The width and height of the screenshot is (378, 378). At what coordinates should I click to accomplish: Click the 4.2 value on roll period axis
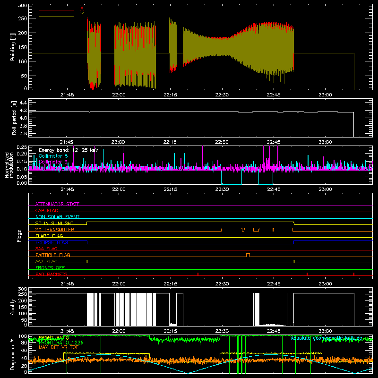tap(23, 111)
